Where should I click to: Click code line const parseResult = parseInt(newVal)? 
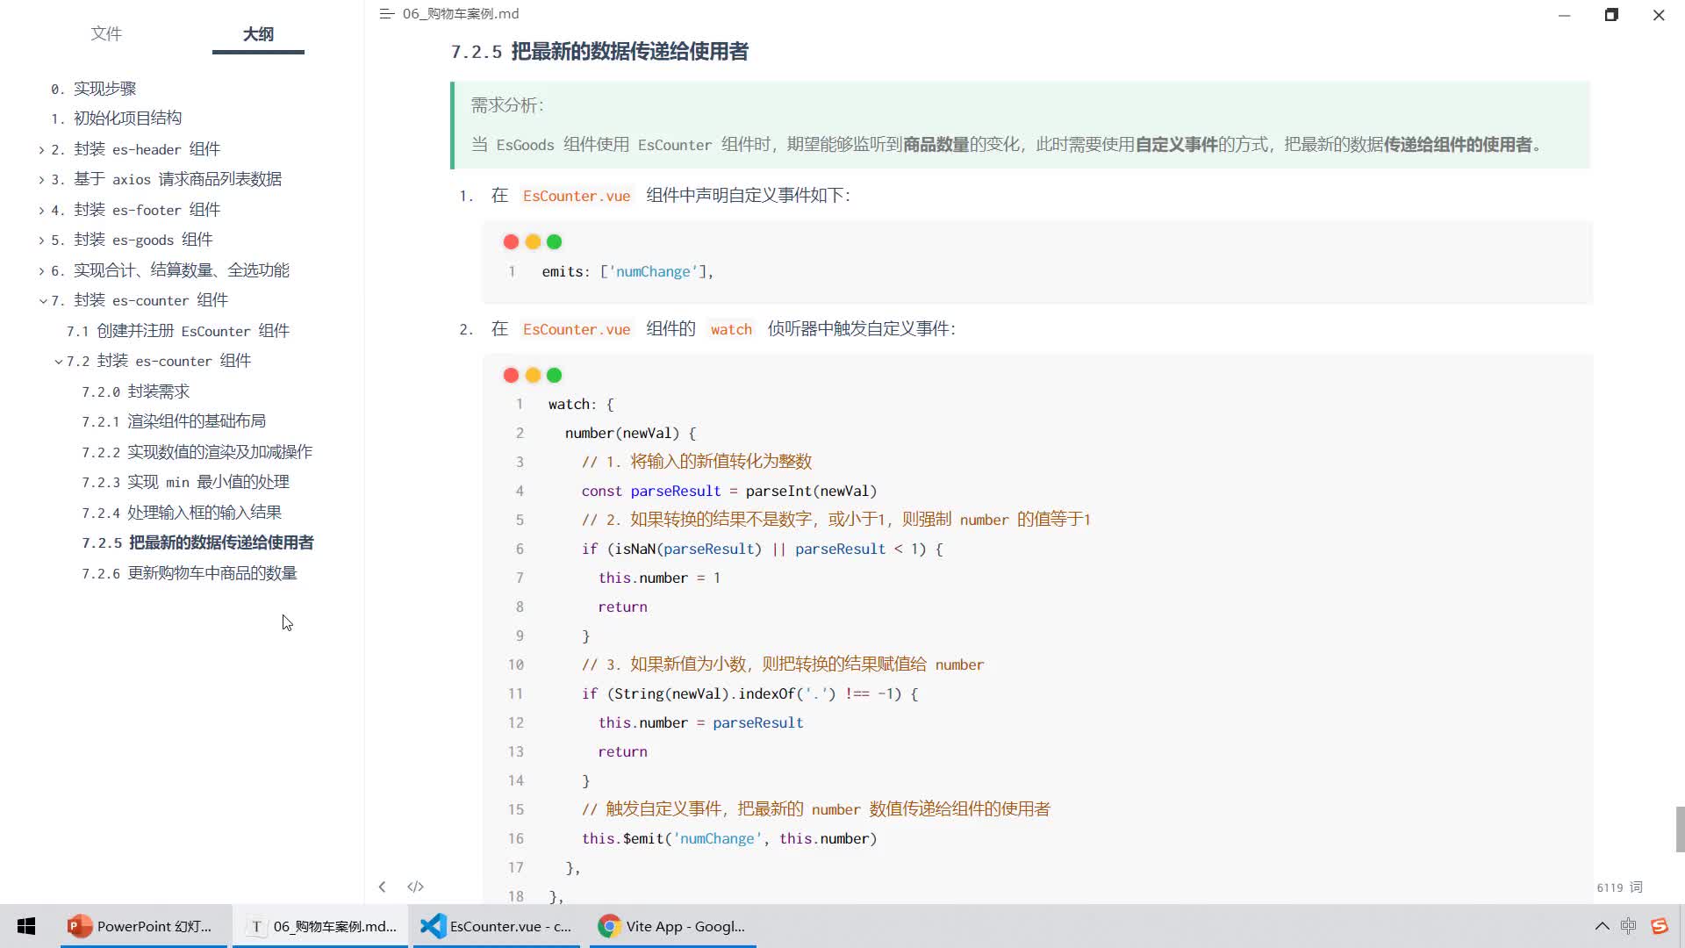[729, 492]
